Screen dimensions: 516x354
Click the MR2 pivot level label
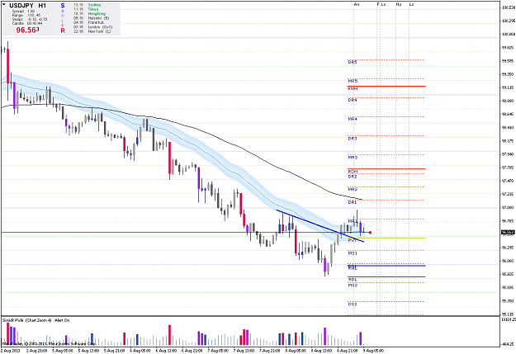pos(353,190)
